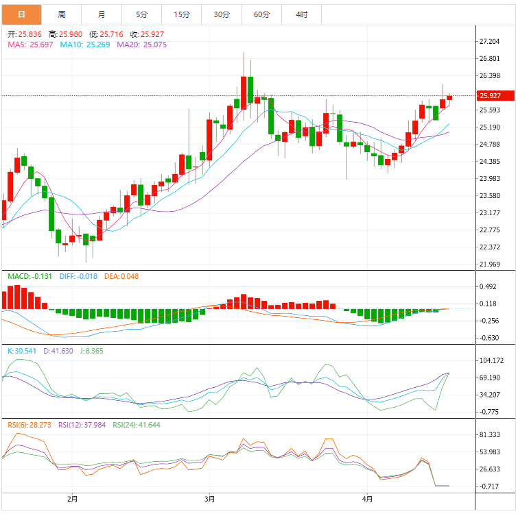Click the low price 25.716 value
The height and width of the screenshot is (518, 518).
[111, 34]
